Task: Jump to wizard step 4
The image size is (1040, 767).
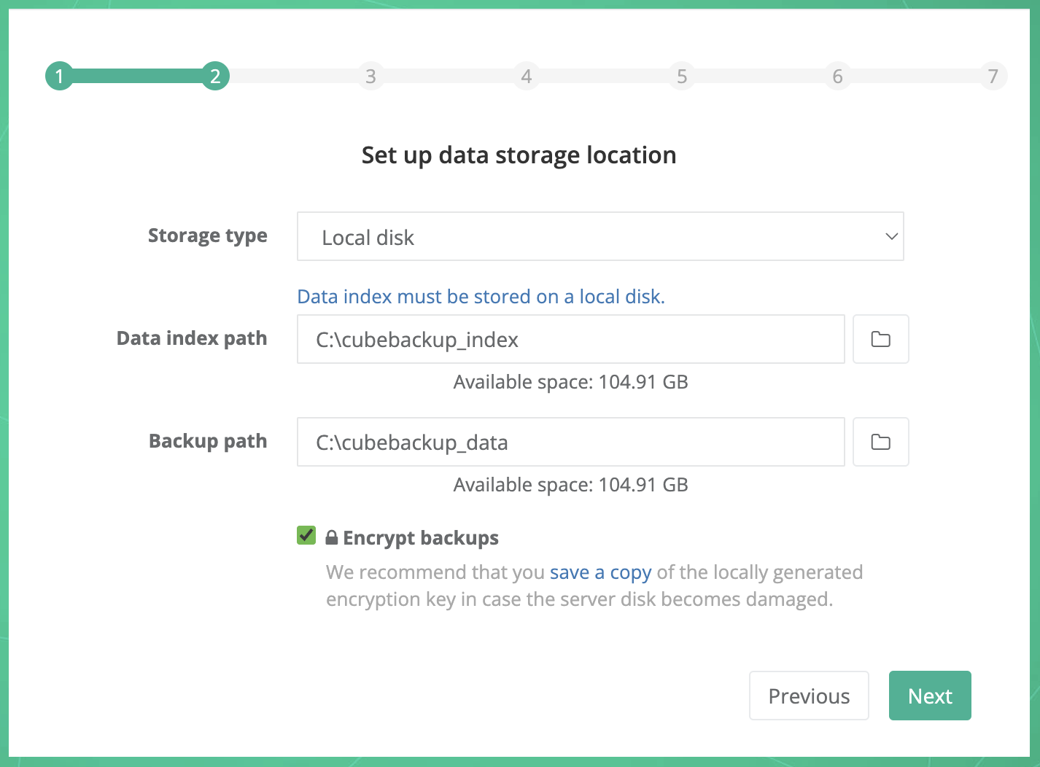Action: click(x=526, y=76)
